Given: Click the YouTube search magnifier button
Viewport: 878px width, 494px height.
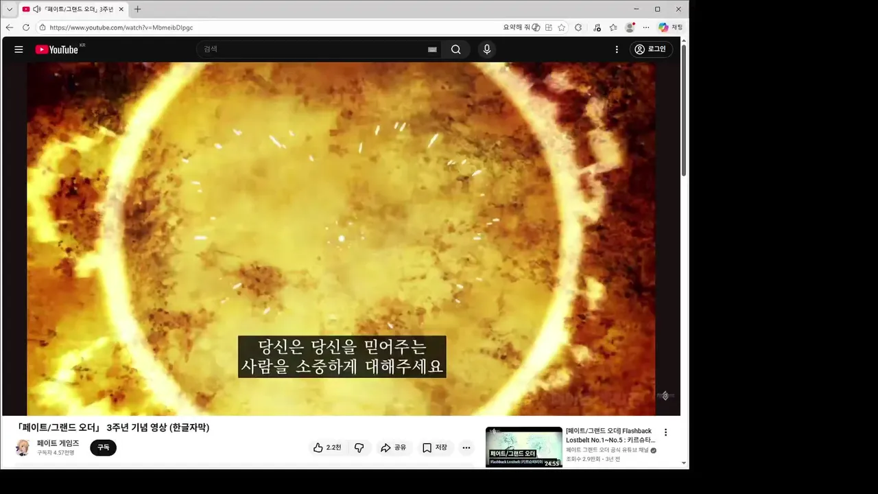Looking at the screenshot, I should pyautogui.click(x=455, y=49).
